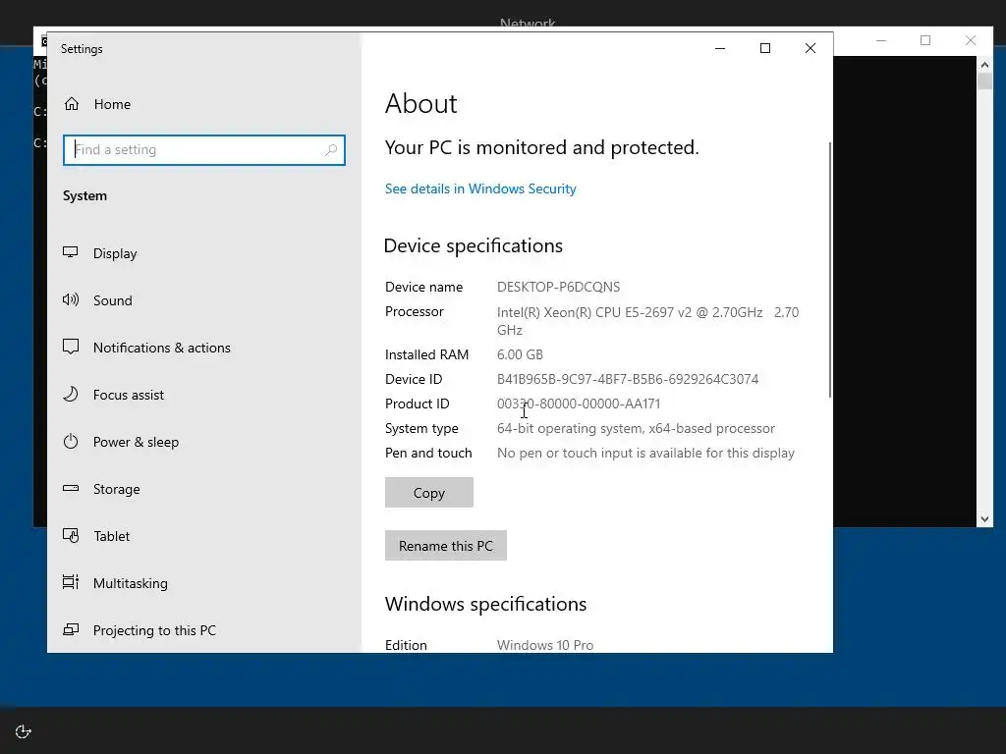Click the Notifications & actions icon
The width and height of the screenshot is (1006, 754).
click(71, 347)
